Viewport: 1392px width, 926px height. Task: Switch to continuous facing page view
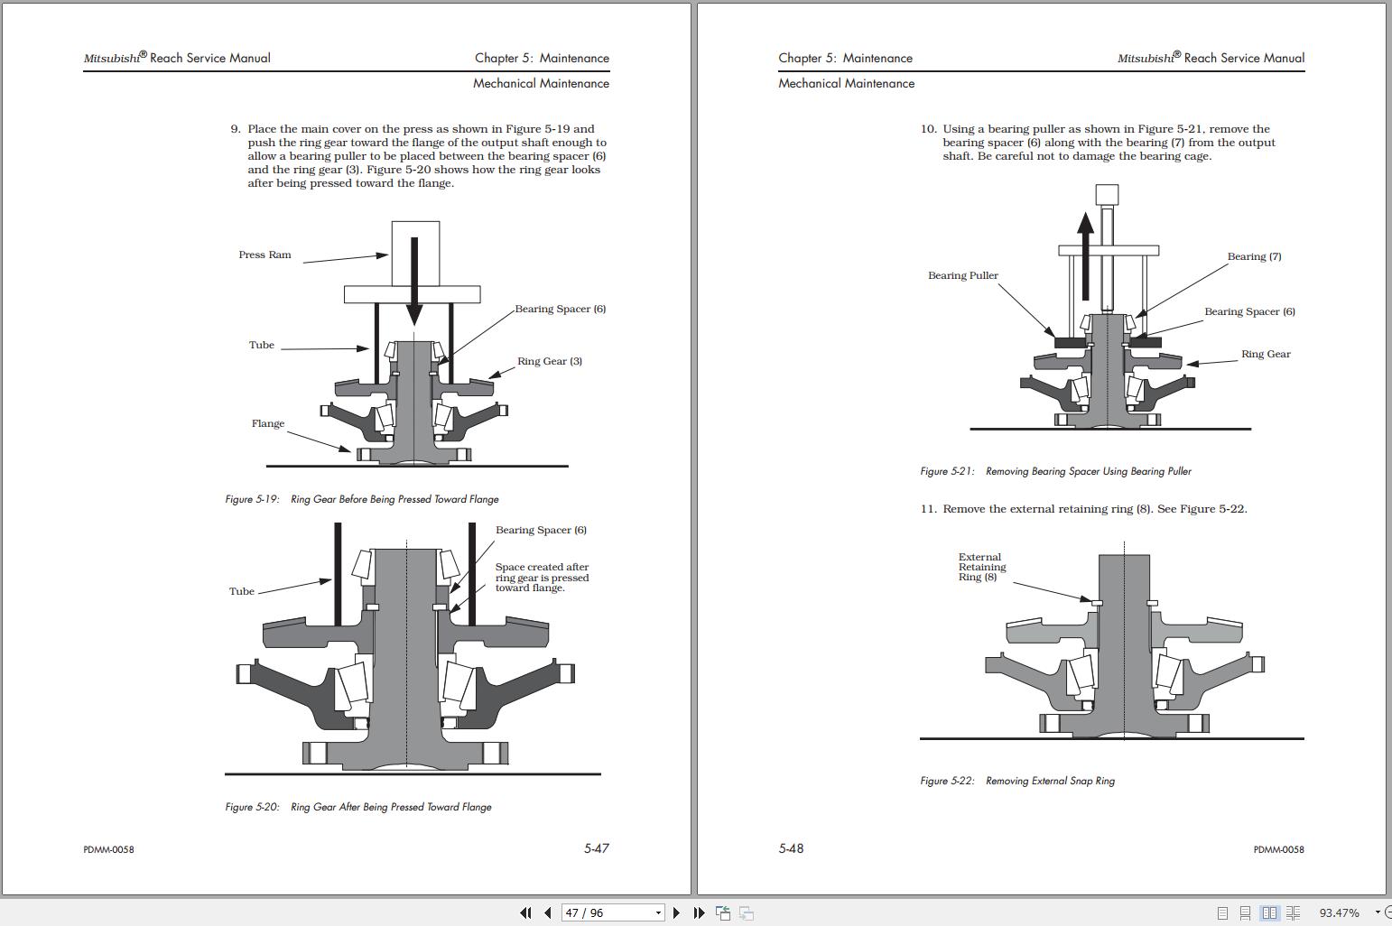pos(1293,912)
